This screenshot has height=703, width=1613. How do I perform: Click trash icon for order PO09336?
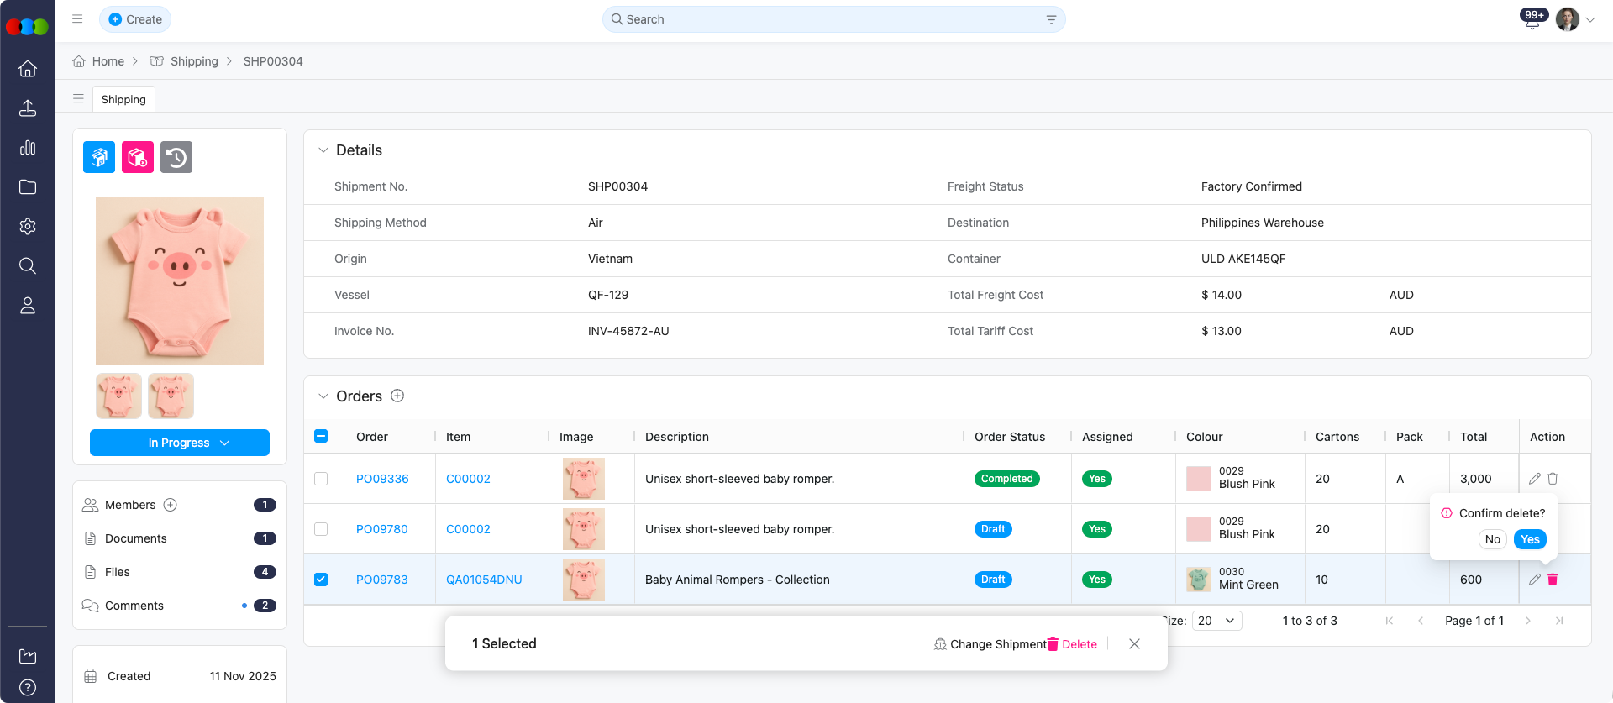1553,479
